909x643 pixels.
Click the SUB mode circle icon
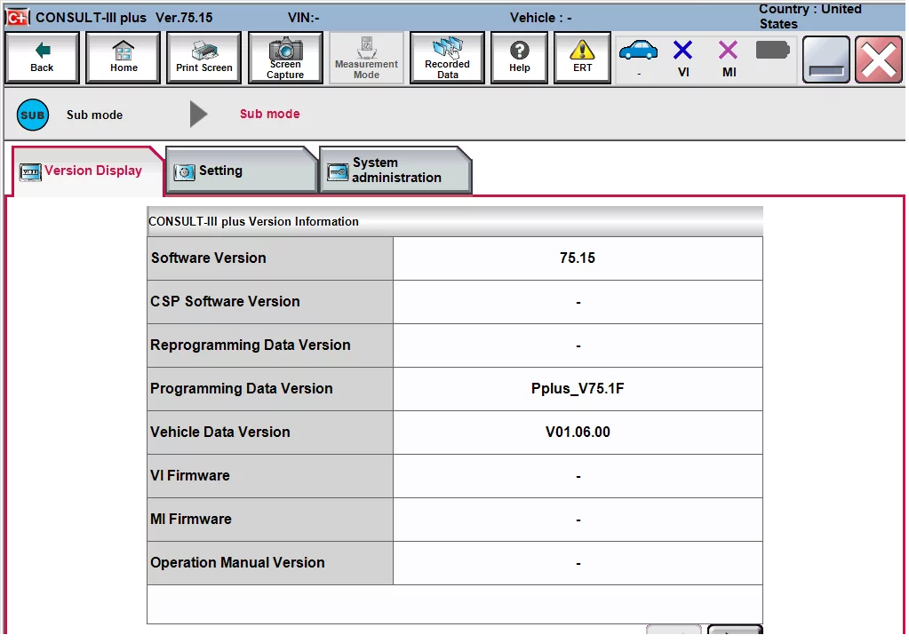pos(32,114)
